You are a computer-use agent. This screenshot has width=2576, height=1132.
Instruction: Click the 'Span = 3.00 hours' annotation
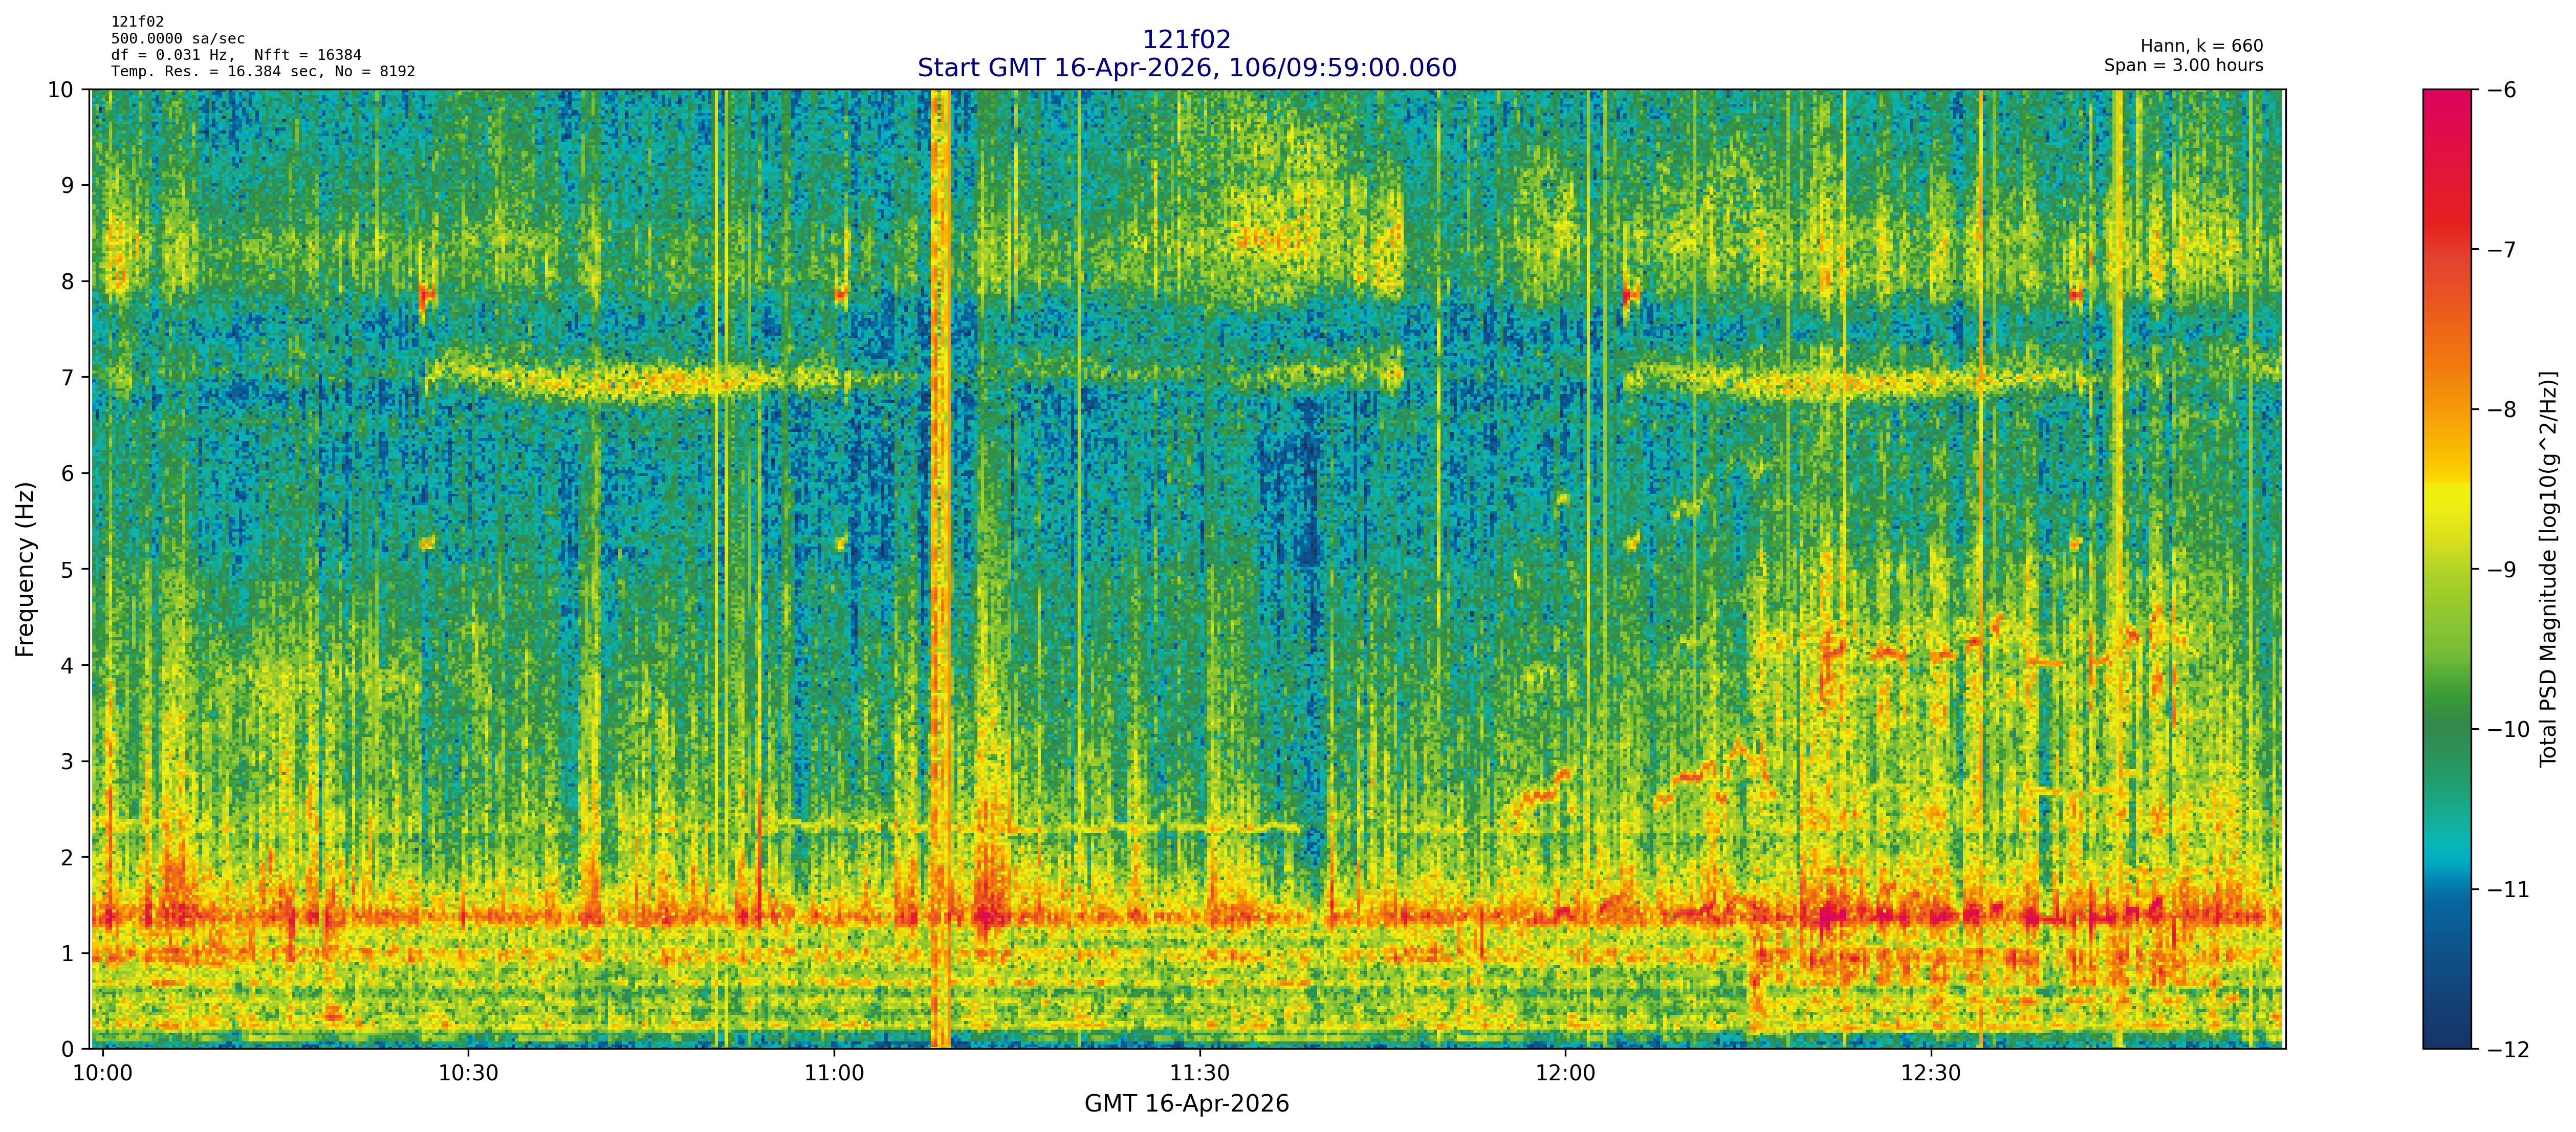(2183, 65)
